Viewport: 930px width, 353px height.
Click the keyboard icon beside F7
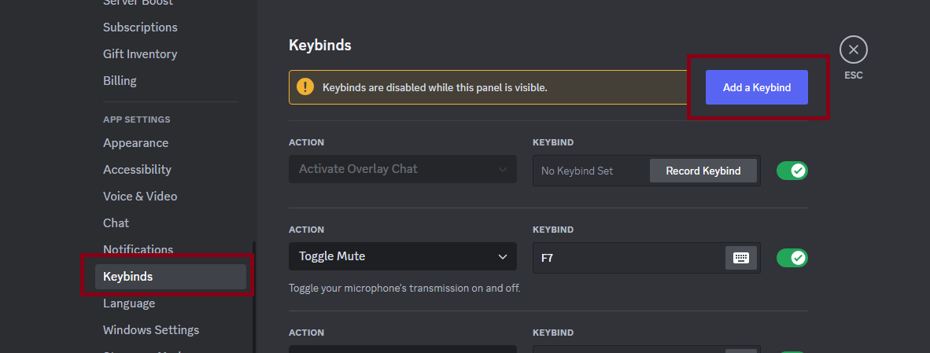(x=740, y=257)
